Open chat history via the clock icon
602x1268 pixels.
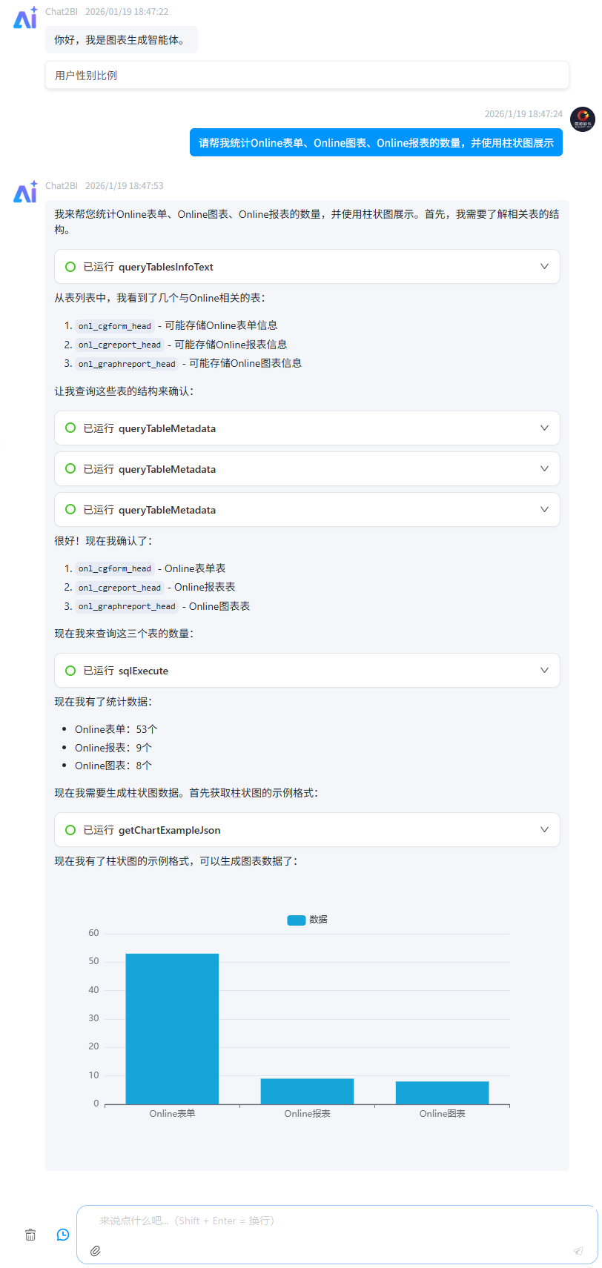pyautogui.click(x=63, y=1234)
